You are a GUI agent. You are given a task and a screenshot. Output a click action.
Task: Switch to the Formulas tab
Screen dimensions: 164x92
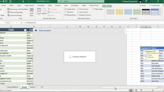pyautogui.click(x=41, y=5)
